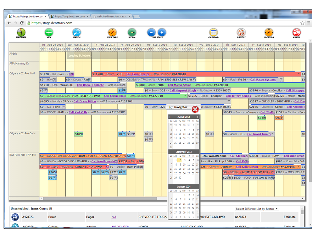Open the Support lifebuoy icon
Screen dimensions: 312x234
(x=241, y=33)
